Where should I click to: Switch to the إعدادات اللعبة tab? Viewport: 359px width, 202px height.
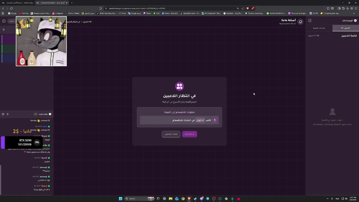pyautogui.click(x=319, y=28)
